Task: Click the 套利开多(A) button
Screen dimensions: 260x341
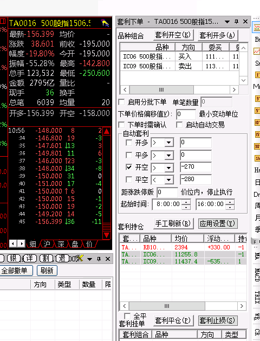Action: 218,35
